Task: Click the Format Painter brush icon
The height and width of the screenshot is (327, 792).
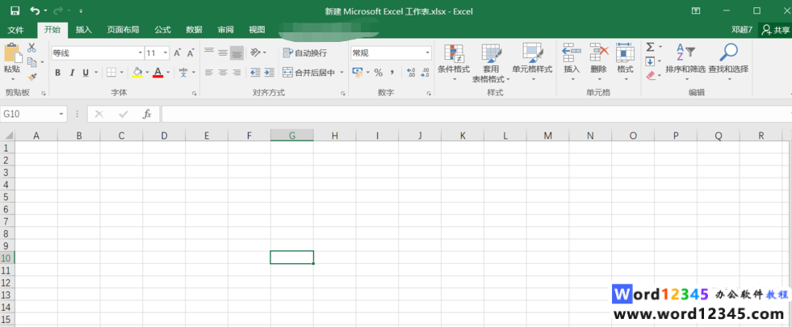Action: click(x=31, y=77)
